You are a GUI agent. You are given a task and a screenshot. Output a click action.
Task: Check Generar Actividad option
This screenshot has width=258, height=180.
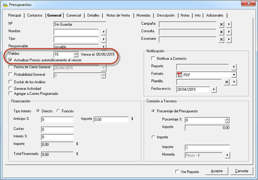click(10, 88)
